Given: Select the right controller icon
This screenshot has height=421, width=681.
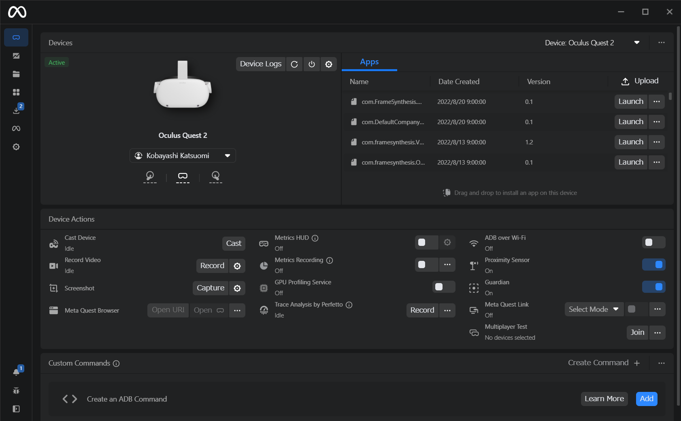Looking at the screenshot, I should tap(216, 177).
